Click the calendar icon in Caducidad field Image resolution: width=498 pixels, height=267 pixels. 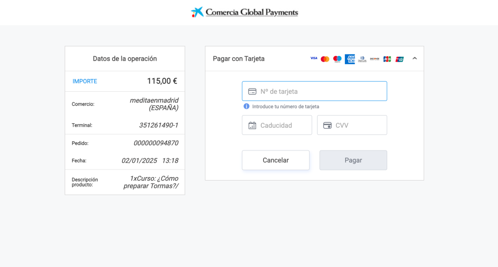[252, 126]
